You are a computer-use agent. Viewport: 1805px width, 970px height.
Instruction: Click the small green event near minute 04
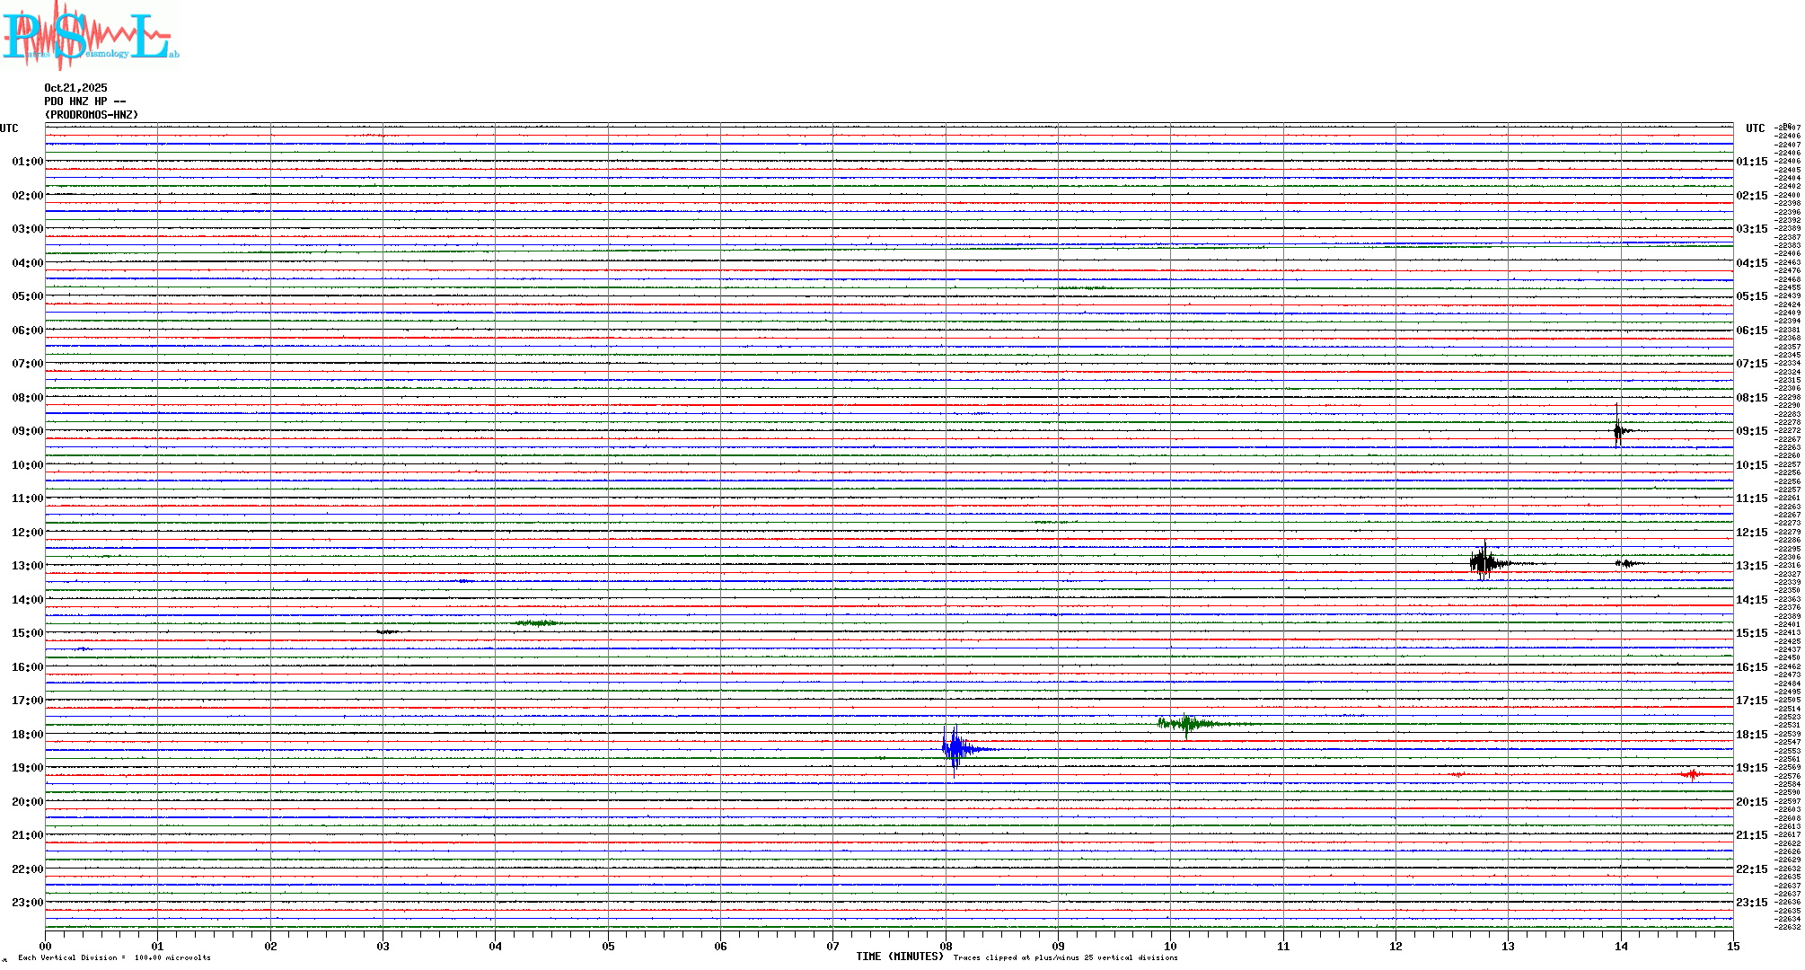(x=537, y=622)
